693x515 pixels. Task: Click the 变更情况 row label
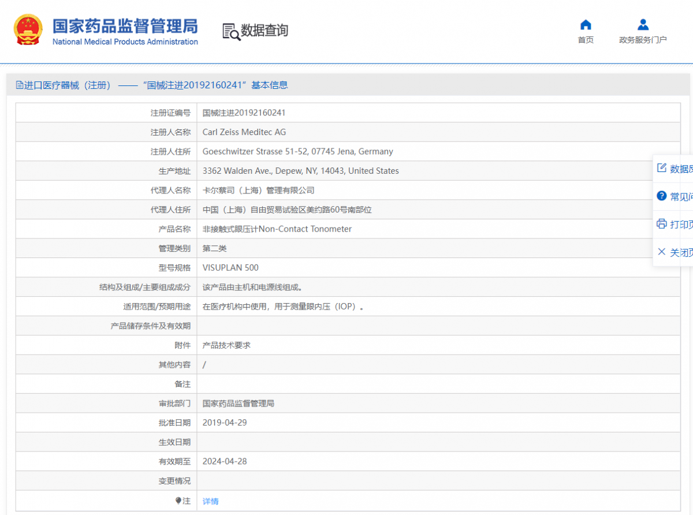[x=174, y=481]
